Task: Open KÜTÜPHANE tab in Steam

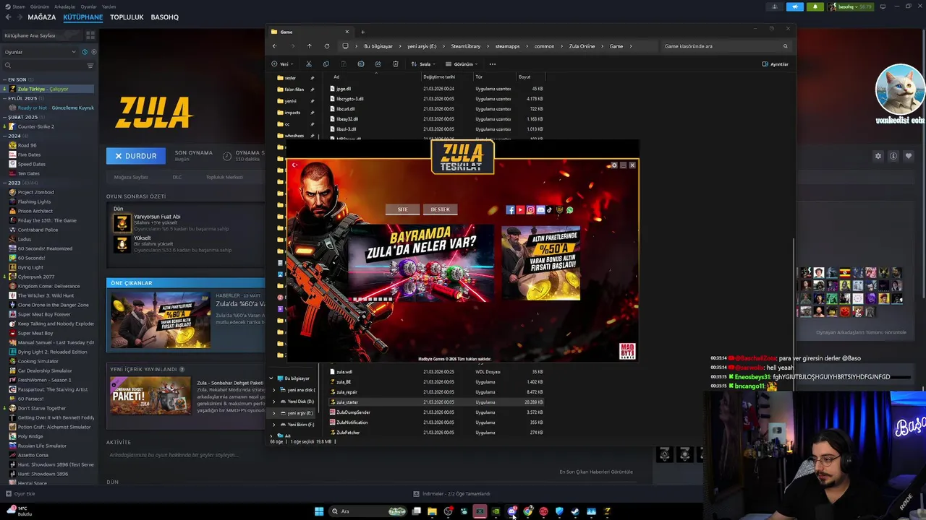Action: (x=83, y=17)
